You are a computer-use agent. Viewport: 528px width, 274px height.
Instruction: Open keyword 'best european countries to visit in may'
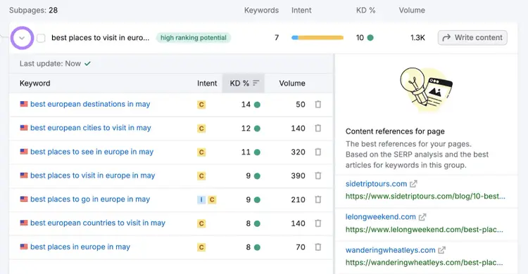(98, 223)
